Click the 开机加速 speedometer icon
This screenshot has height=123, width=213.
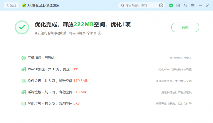(x=24, y=58)
